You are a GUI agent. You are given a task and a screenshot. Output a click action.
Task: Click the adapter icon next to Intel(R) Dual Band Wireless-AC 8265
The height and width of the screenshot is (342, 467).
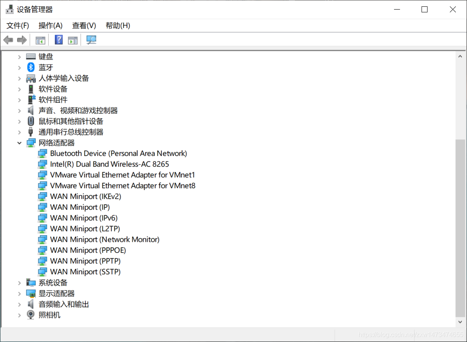coord(42,164)
